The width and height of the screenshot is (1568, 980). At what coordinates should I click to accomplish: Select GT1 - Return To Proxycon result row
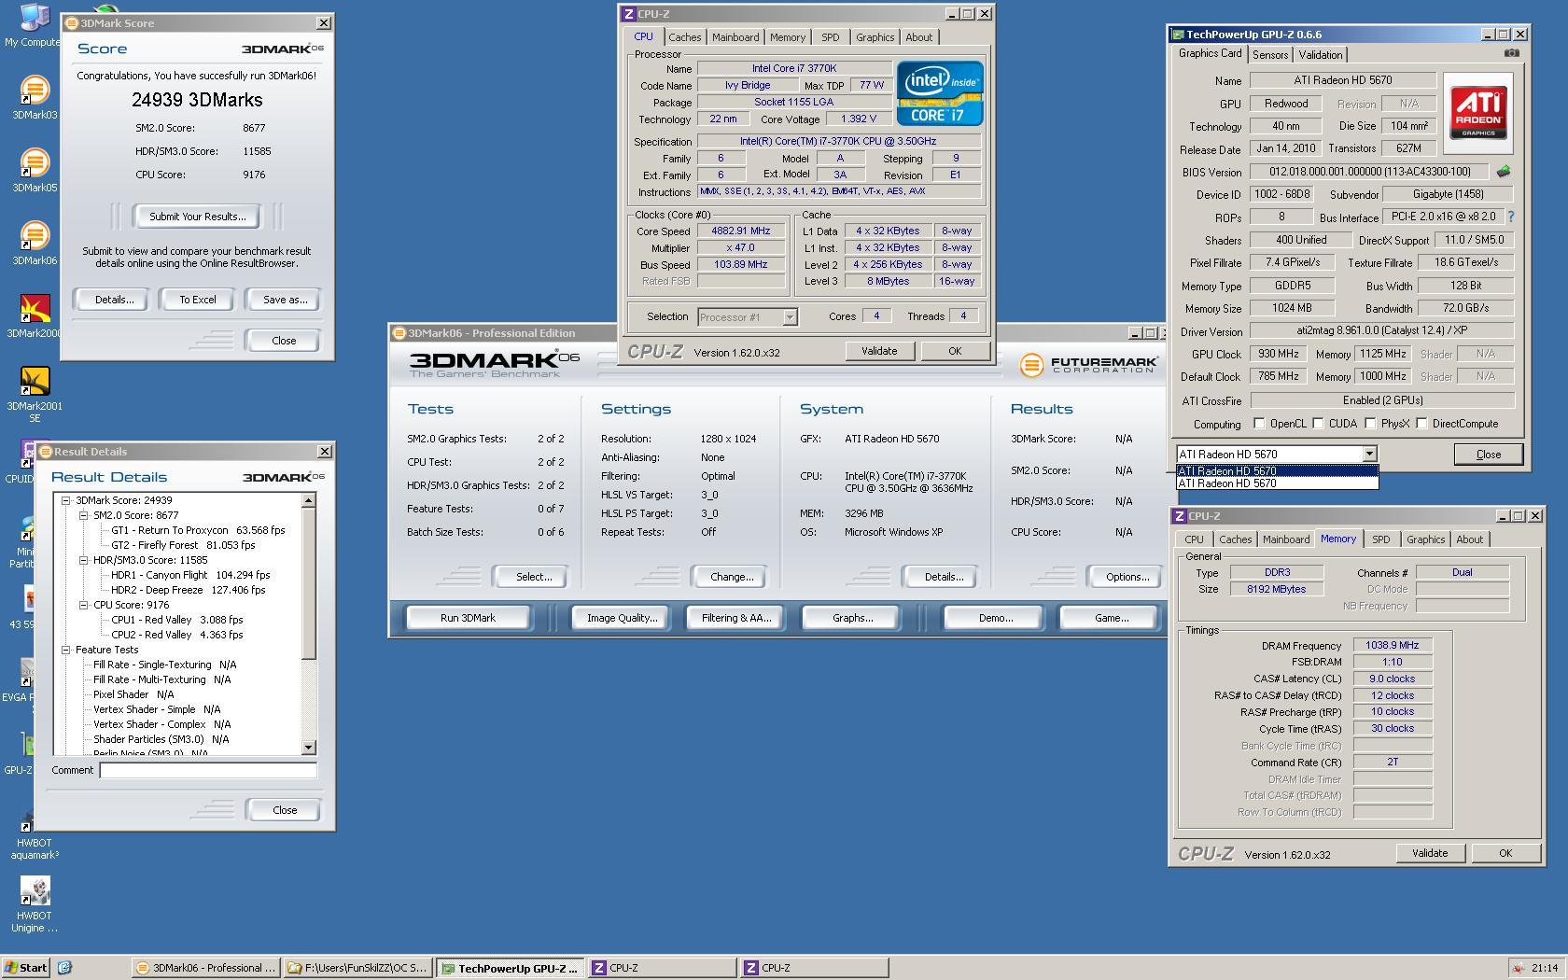coord(198,530)
